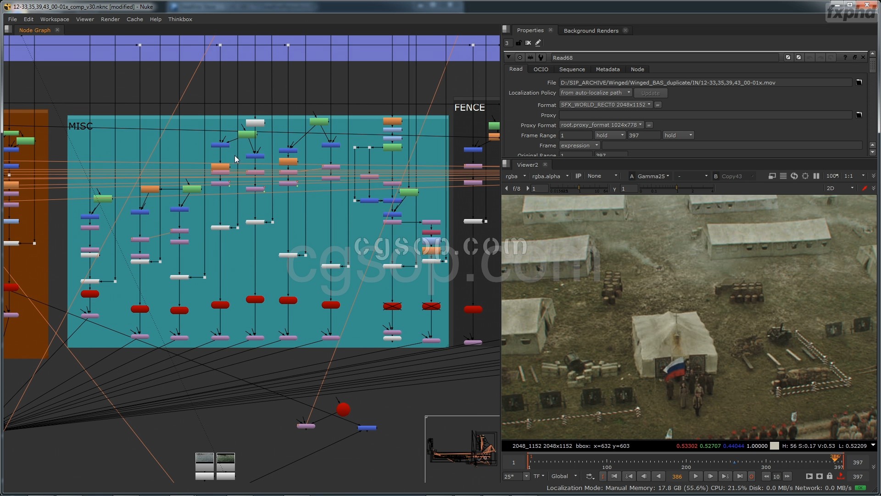
Task: Toggle the properties panel lock icon
Action: pyautogui.click(x=519, y=43)
